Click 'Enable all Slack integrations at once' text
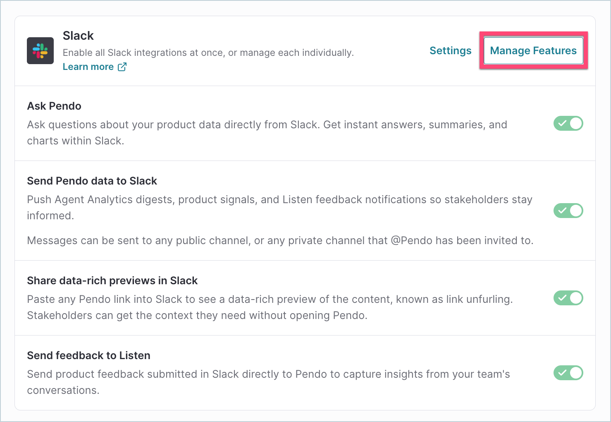This screenshot has width=611, height=422. 208,53
